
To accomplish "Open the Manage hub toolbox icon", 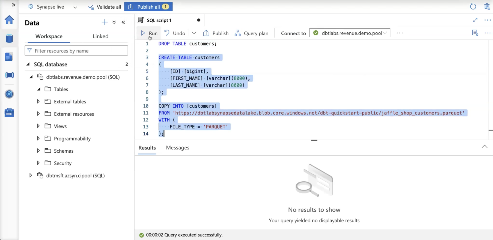I will tap(9, 113).
